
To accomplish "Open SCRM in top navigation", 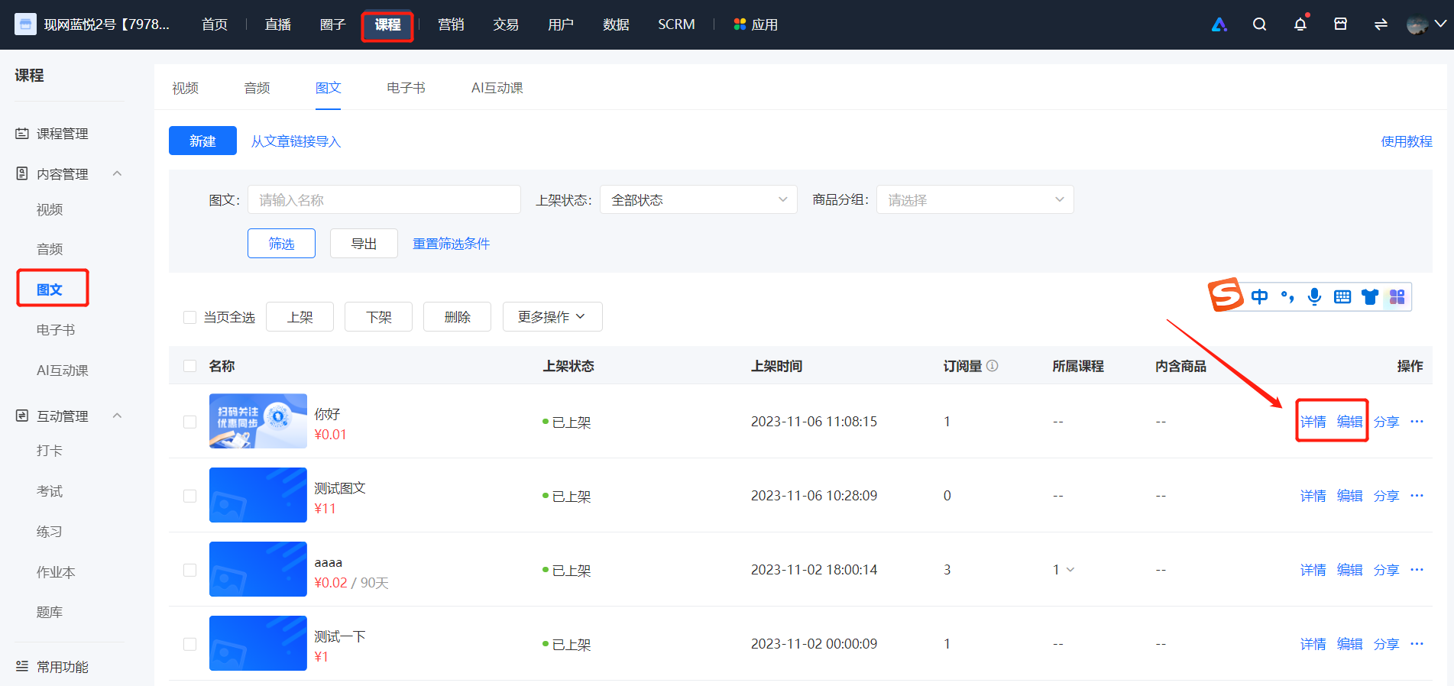I will (x=676, y=24).
